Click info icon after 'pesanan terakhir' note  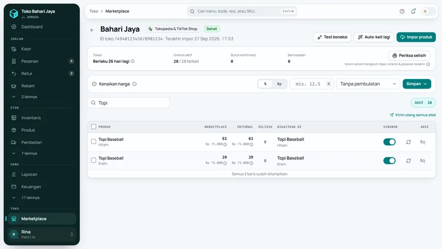coord(428,64)
